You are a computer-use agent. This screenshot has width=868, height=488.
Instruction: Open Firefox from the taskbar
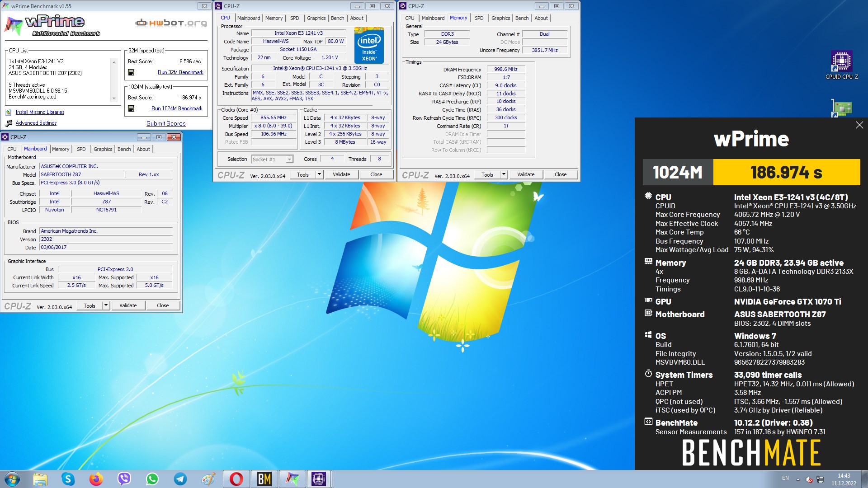96,479
